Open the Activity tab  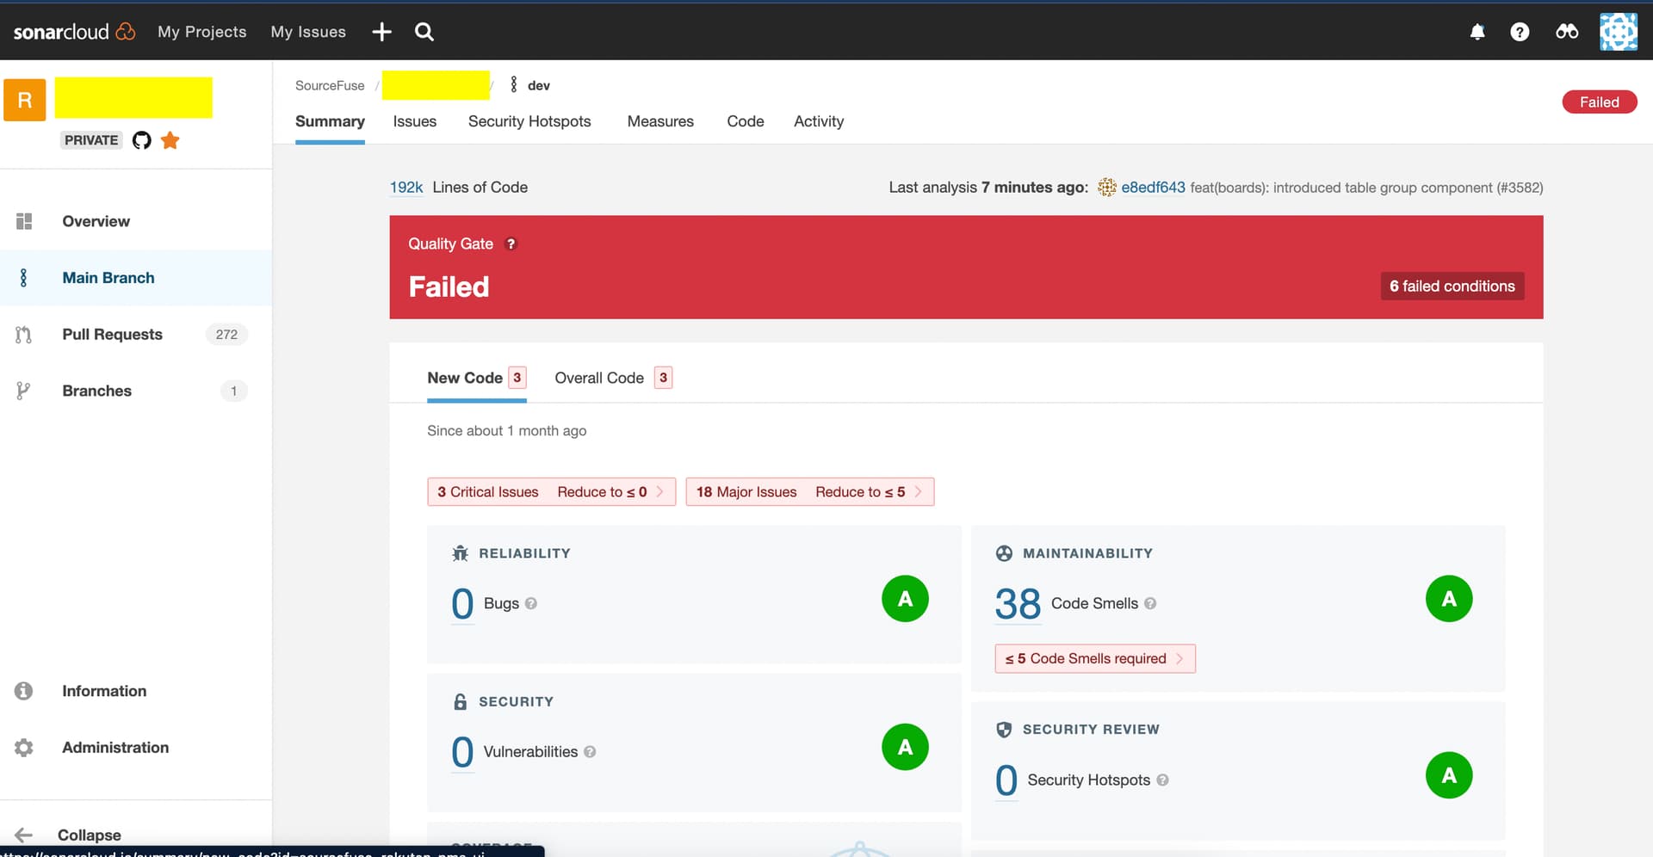coord(819,121)
